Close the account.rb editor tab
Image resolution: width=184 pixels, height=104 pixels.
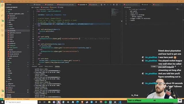(x=86, y=5)
